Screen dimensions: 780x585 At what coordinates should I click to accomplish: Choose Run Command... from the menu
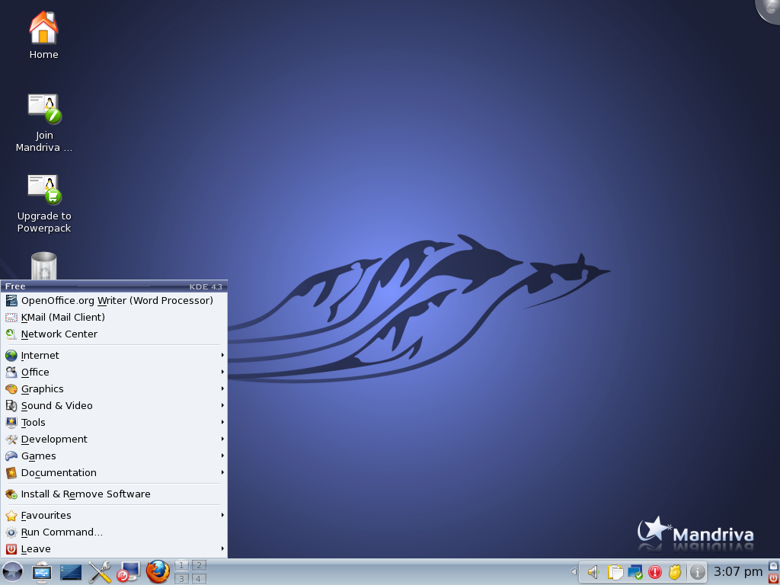click(x=62, y=532)
